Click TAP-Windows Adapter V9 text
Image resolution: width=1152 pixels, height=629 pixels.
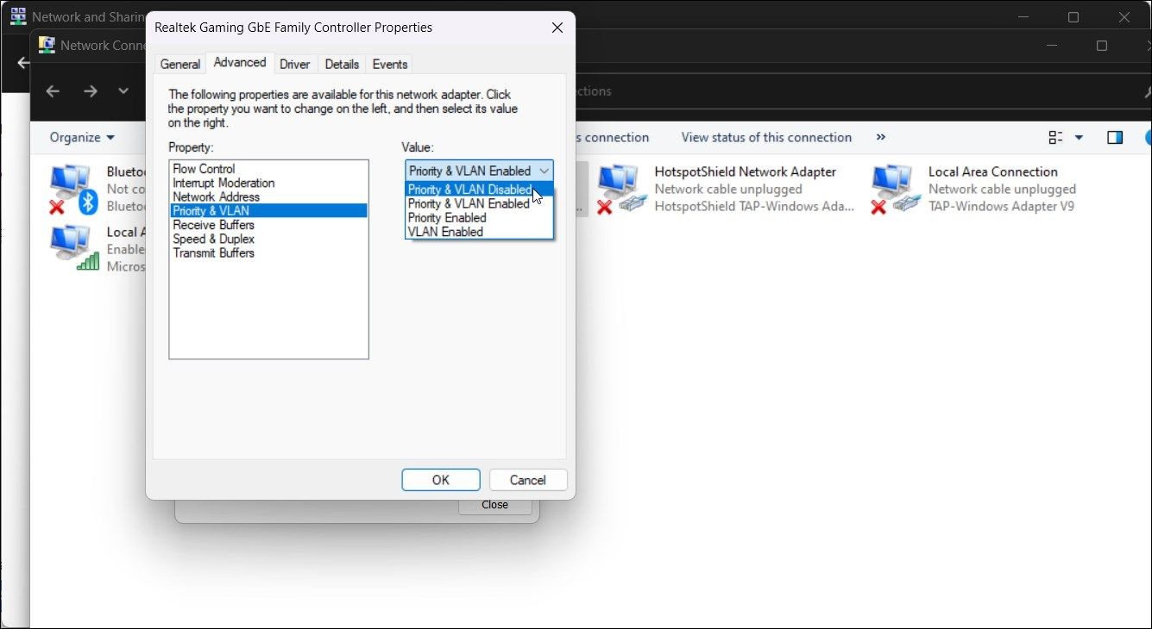1001,206
